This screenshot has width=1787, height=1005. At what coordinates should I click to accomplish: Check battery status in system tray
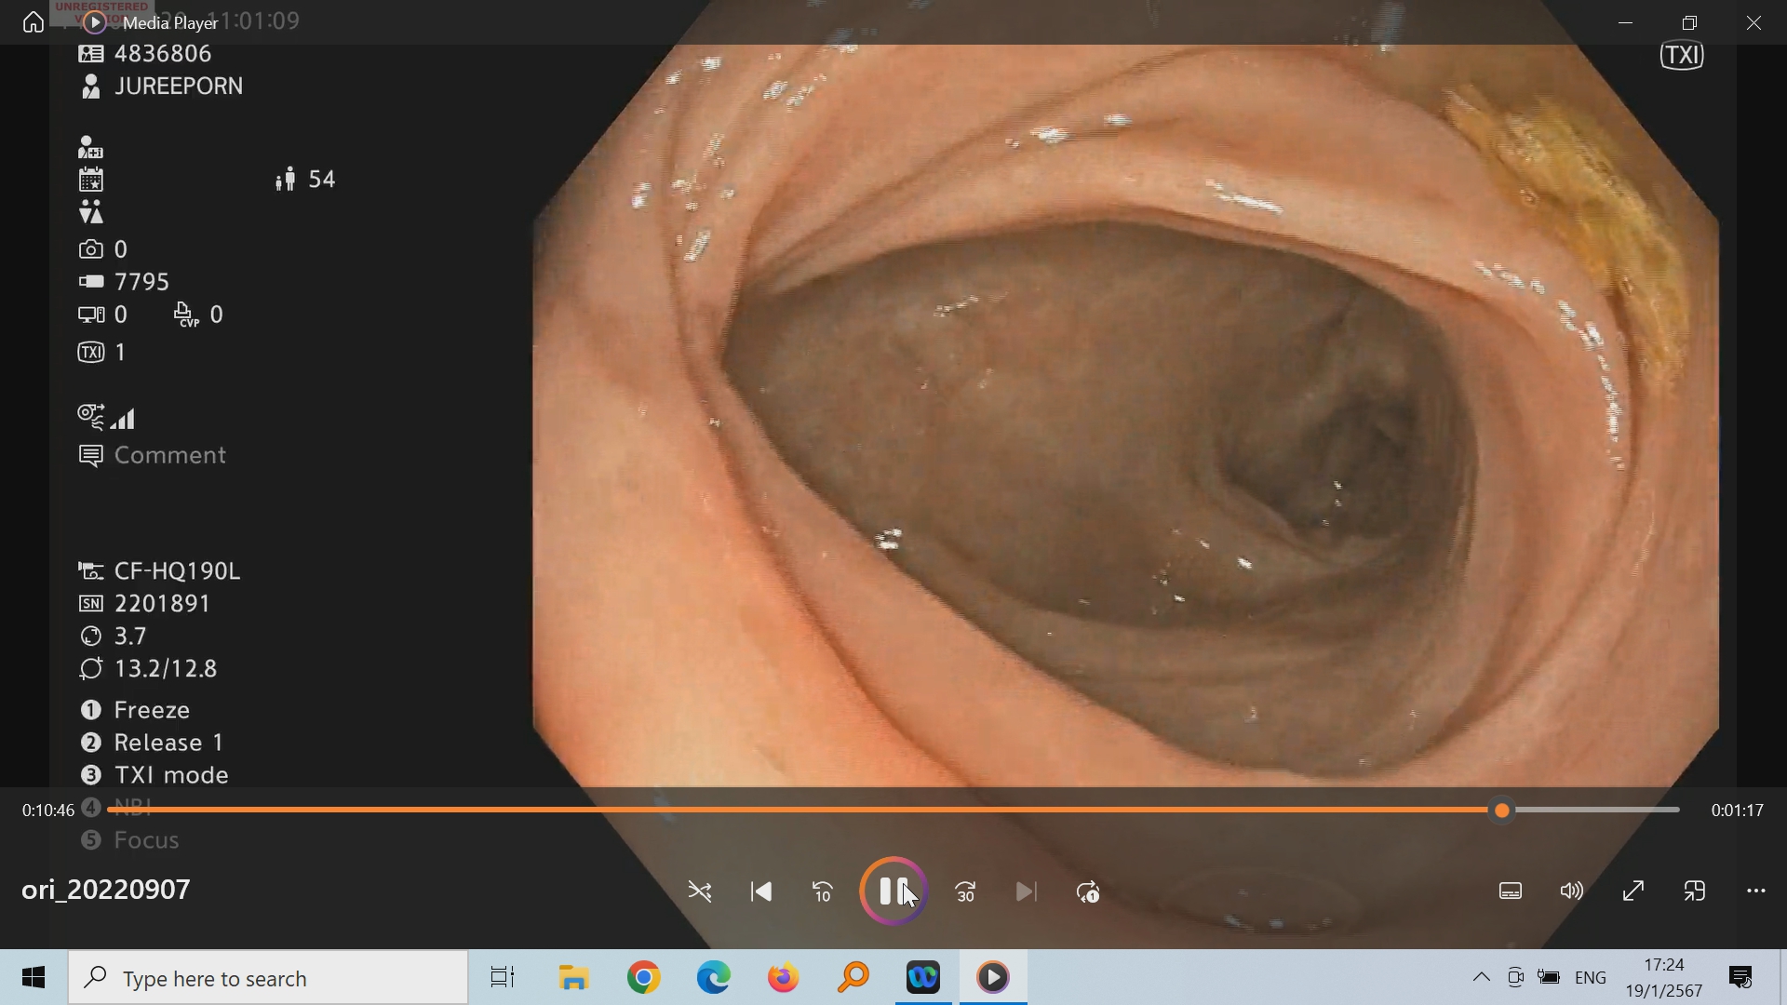click(x=1550, y=978)
